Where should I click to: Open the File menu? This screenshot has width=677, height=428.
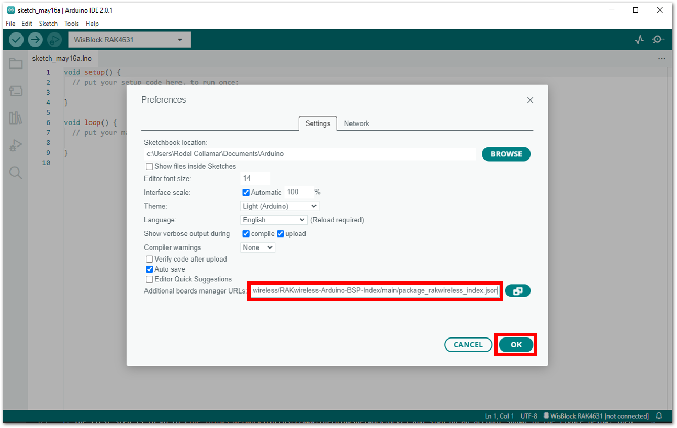[x=10, y=24]
